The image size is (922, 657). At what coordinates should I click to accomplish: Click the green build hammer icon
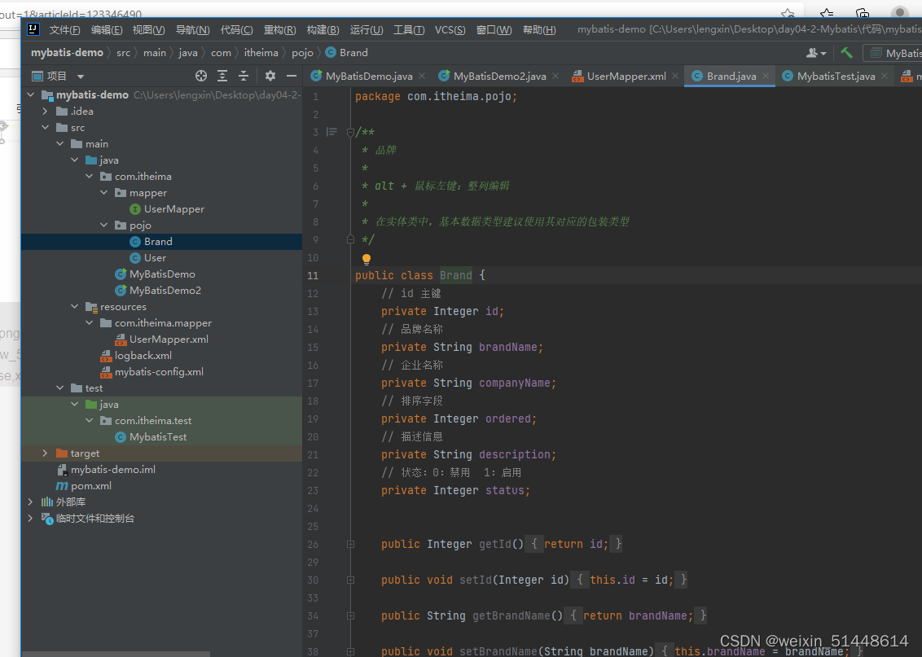[846, 53]
